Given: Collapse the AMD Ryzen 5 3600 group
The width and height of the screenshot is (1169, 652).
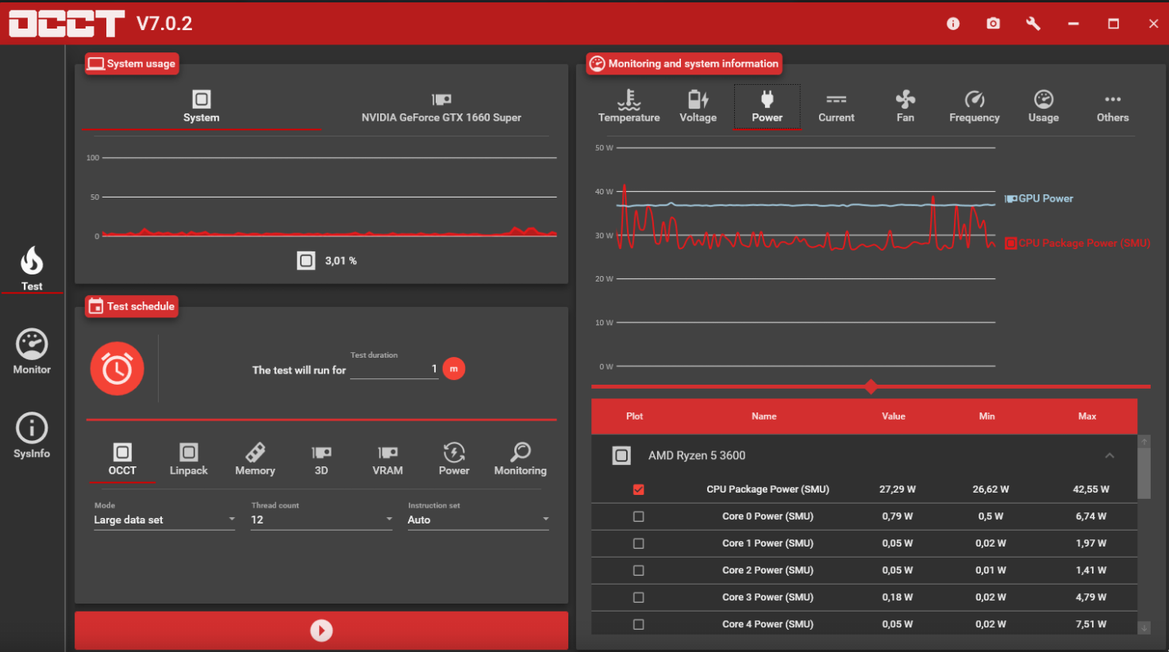Looking at the screenshot, I should click(x=1109, y=455).
